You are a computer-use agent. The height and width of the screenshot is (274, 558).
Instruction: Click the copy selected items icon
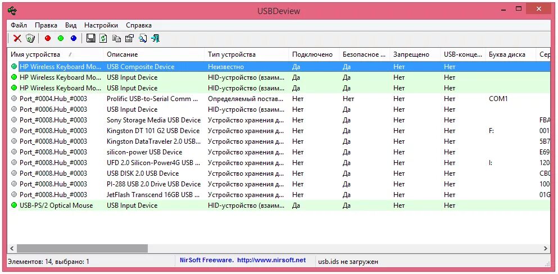point(116,38)
